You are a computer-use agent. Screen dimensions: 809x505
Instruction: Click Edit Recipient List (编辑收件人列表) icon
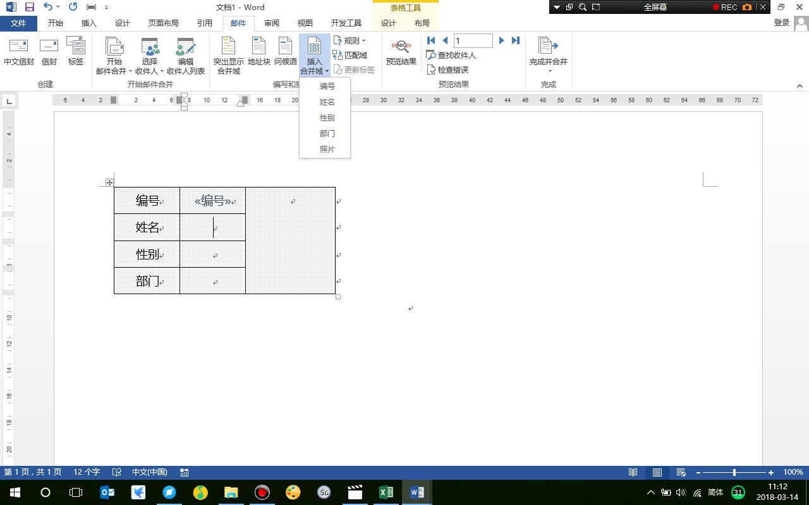point(185,56)
